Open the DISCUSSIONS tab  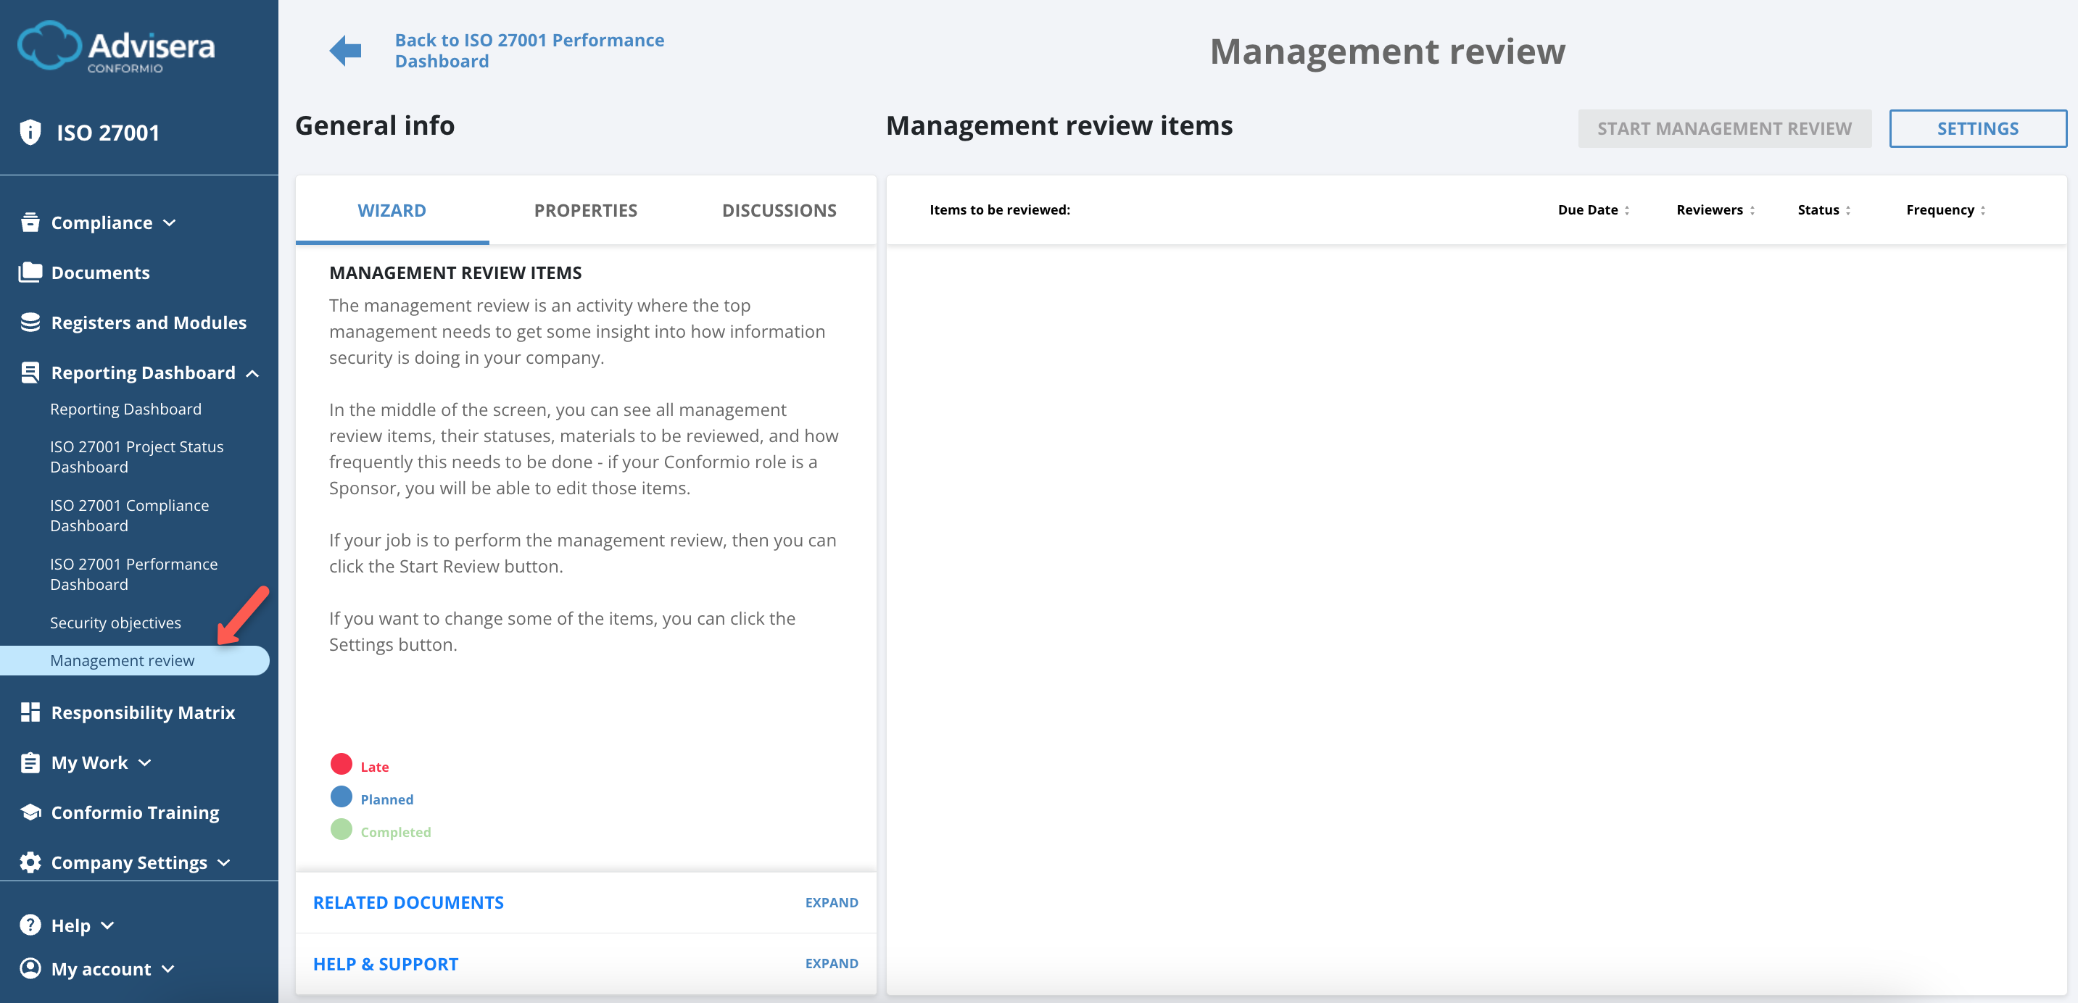[x=779, y=209]
